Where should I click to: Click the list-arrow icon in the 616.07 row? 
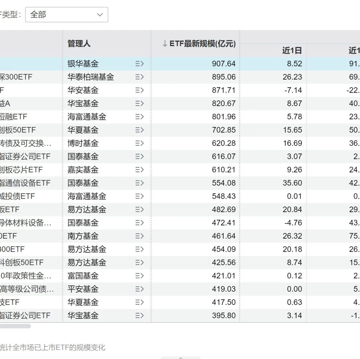139,157
